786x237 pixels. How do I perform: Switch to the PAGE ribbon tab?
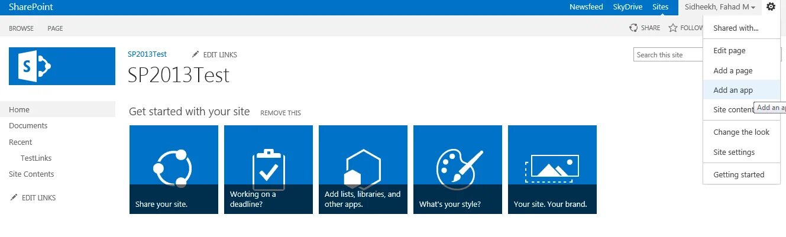tap(55, 28)
